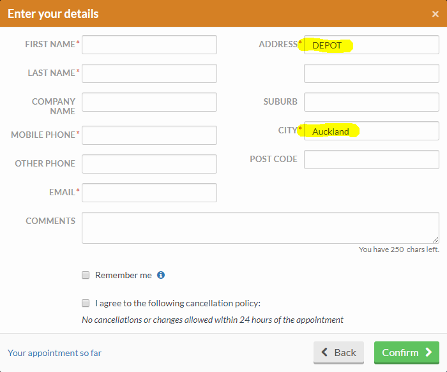This screenshot has height=372, width=447.
Task: Click into the Mobile Phone field
Action: tap(149, 135)
